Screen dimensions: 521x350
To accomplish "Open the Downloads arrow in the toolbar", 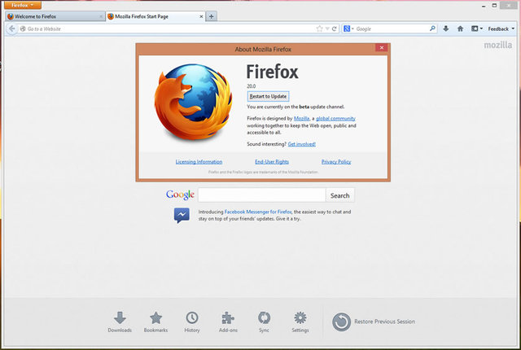I will tap(446, 28).
